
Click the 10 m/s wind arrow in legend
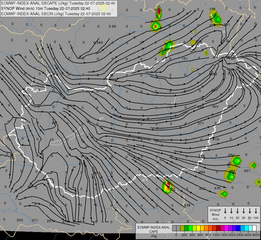pyautogui.click(x=231, y=211)
